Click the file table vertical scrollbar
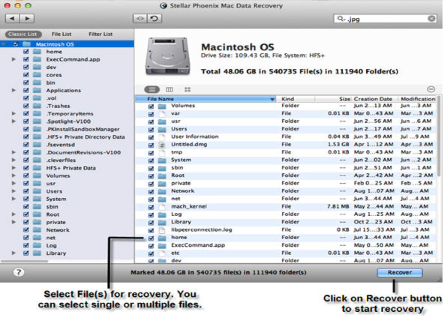The height and width of the screenshot is (316, 443). (439, 136)
